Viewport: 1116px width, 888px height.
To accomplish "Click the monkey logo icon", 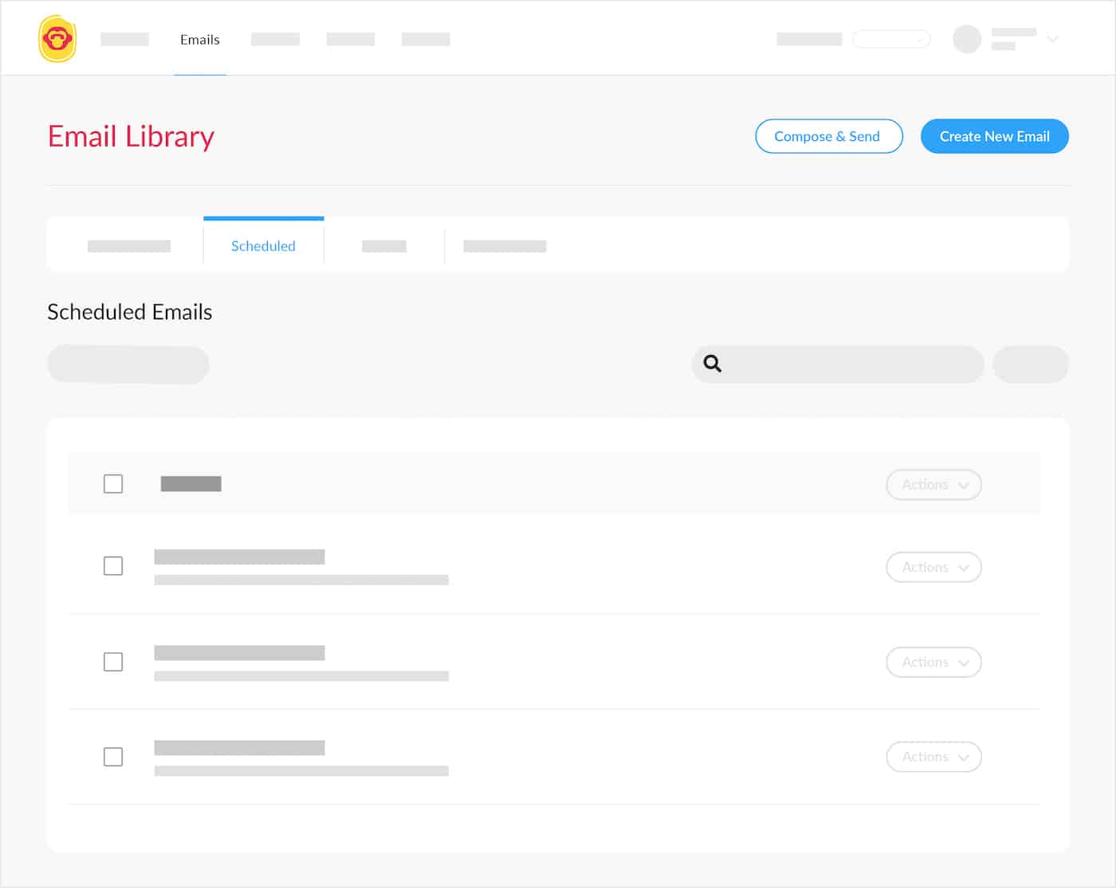I will point(57,38).
